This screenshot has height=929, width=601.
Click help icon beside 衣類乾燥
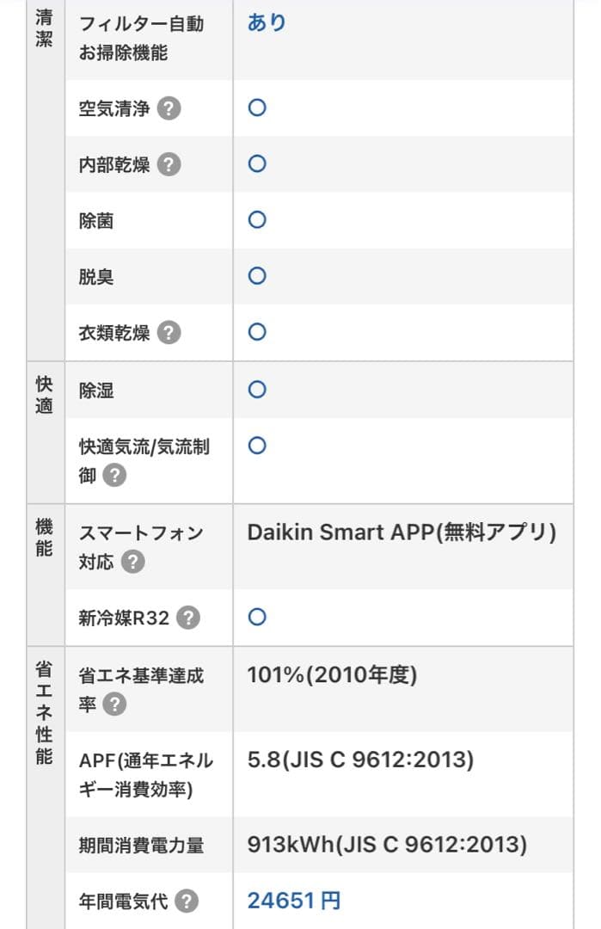pyautogui.click(x=169, y=333)
